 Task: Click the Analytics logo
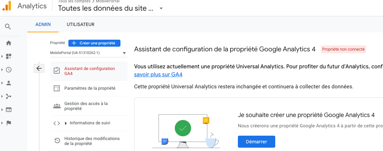7,6
